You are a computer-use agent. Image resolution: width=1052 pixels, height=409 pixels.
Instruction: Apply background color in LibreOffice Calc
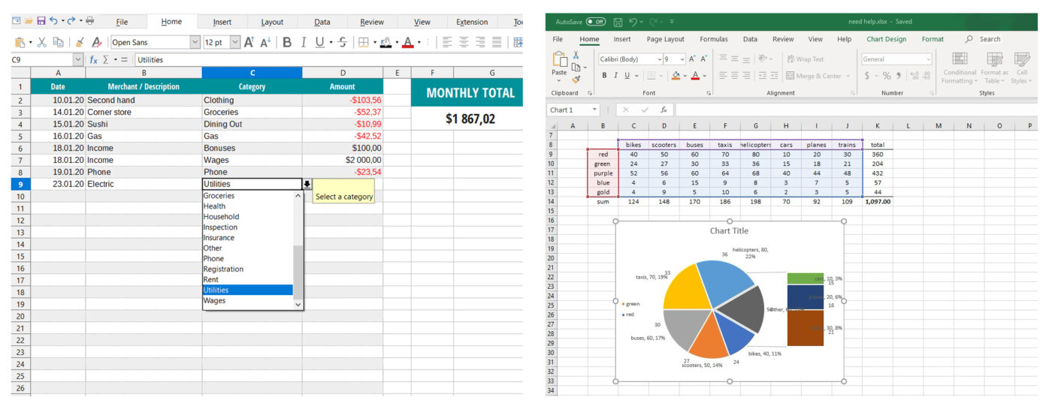385,42
